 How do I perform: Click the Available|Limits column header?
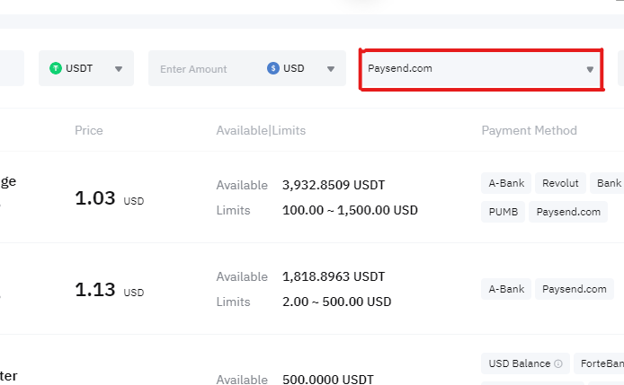(x=261, y=130)
